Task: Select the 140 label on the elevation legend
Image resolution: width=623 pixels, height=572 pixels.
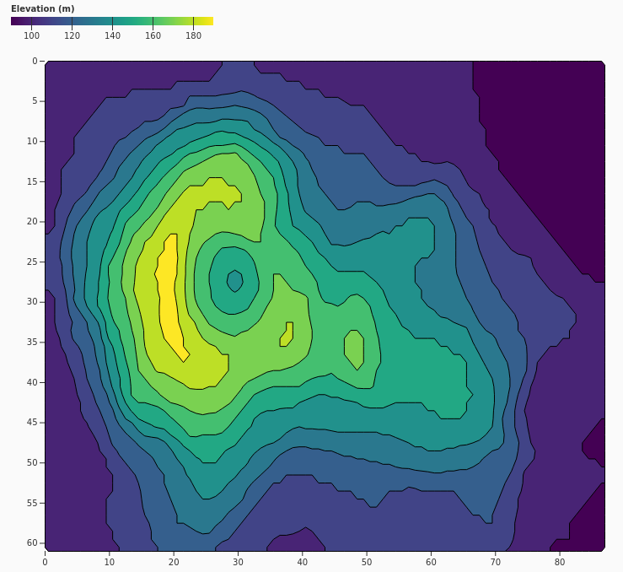Action: click(112, 35)
